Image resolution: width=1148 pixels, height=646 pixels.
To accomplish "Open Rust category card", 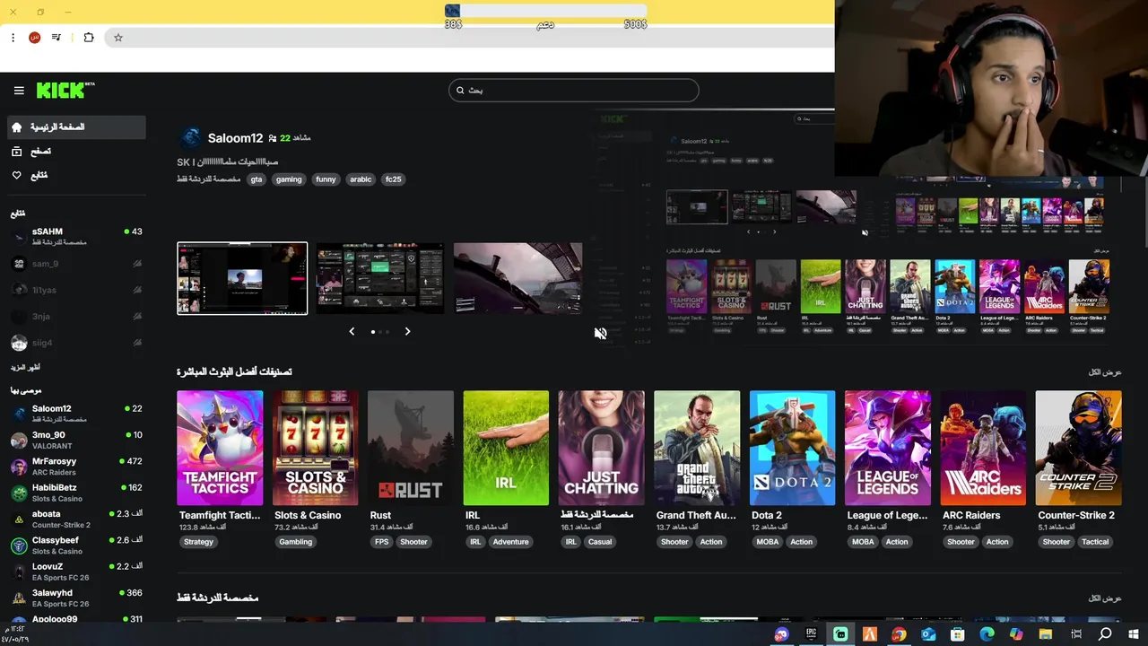I will [411, 448].
